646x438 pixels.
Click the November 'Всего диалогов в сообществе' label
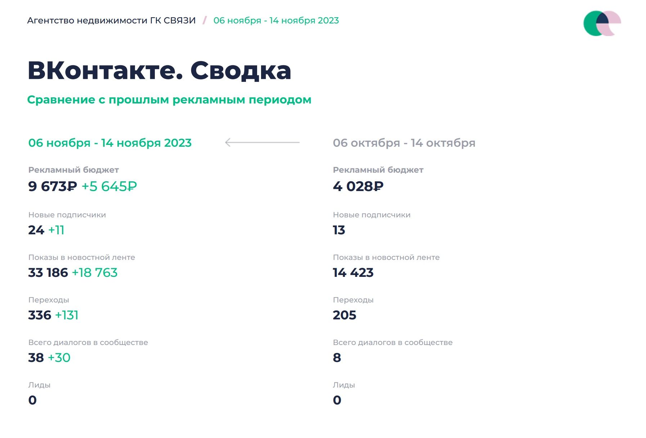tap(88, 342)
